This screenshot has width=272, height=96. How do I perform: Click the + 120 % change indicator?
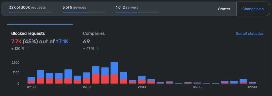[x=18, y=49]
